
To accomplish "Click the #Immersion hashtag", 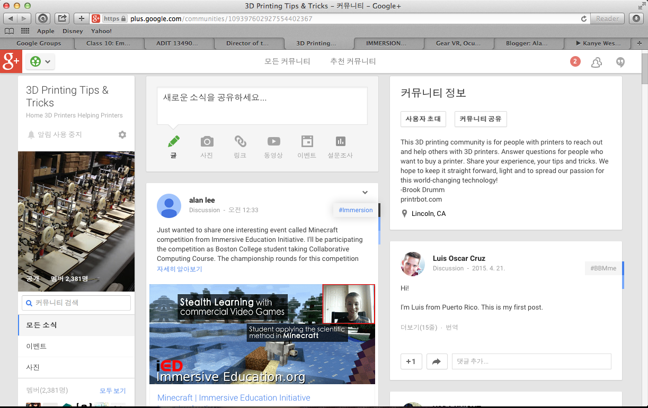I will (356, 210).
